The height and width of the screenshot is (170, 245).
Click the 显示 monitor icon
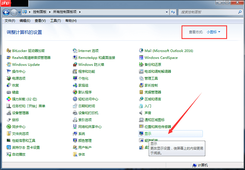point(141,134)
